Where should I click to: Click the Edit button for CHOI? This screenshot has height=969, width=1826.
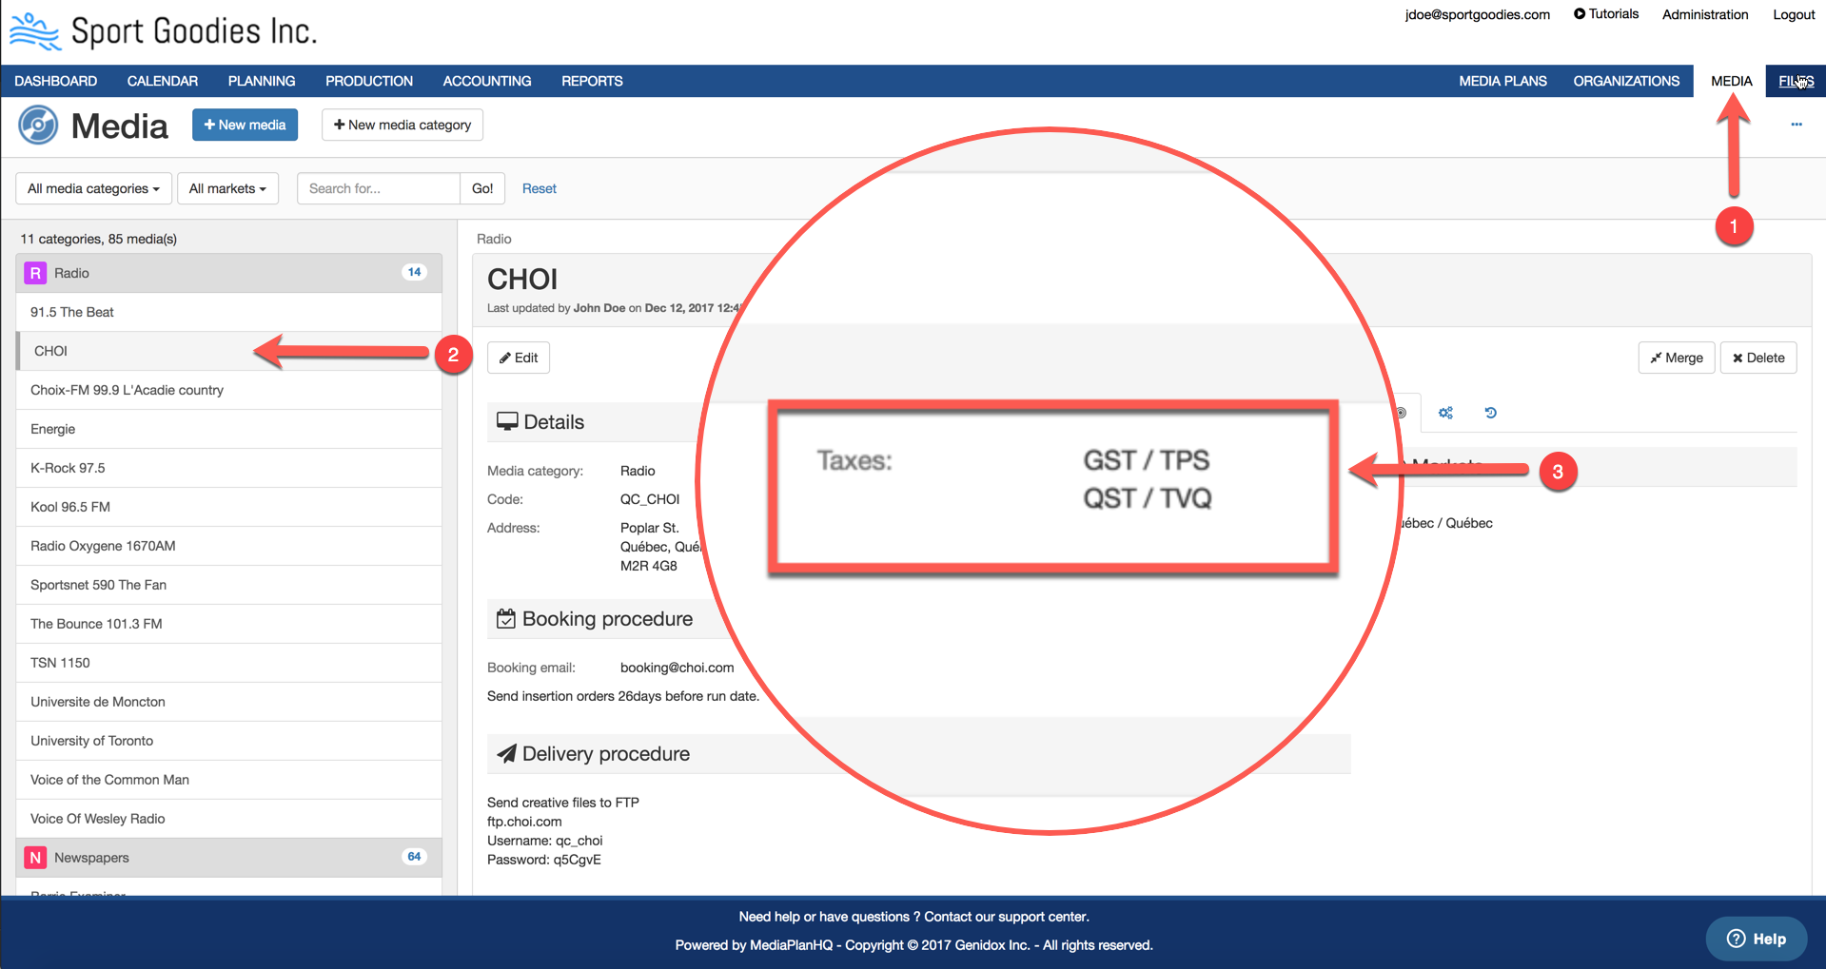click(519, 358)
